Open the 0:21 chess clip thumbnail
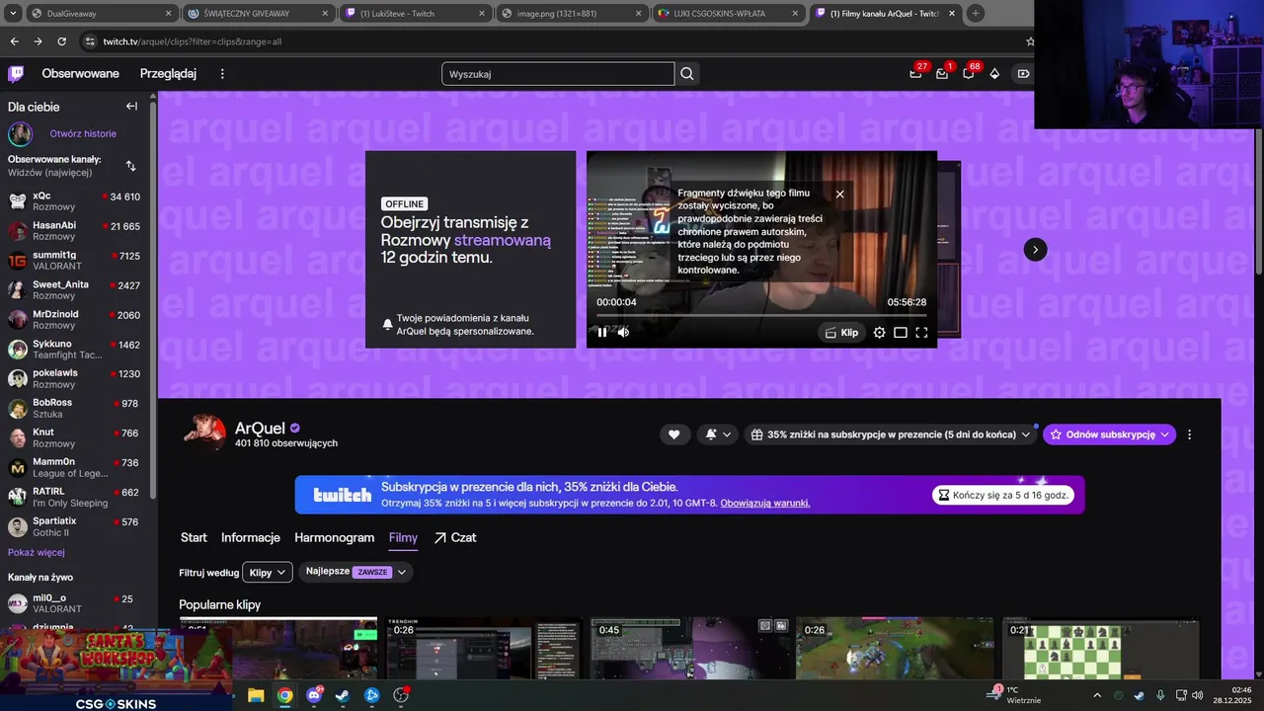 pyautogui.click(x=1100, y=649)
